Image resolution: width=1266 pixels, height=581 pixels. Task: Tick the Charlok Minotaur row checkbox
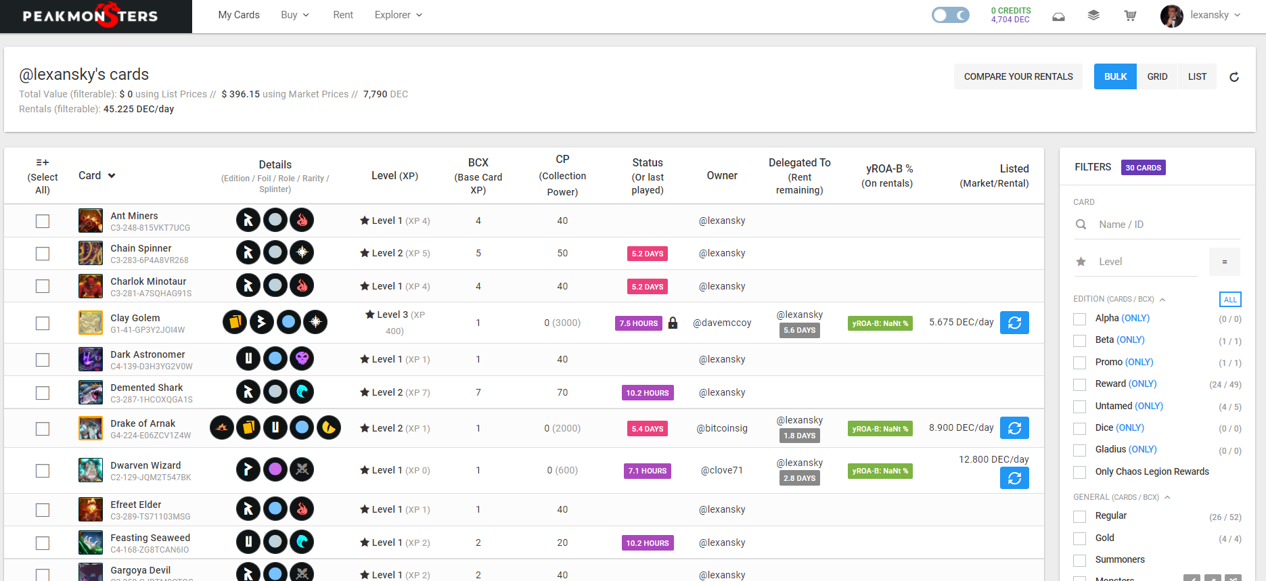click(43, 286)
